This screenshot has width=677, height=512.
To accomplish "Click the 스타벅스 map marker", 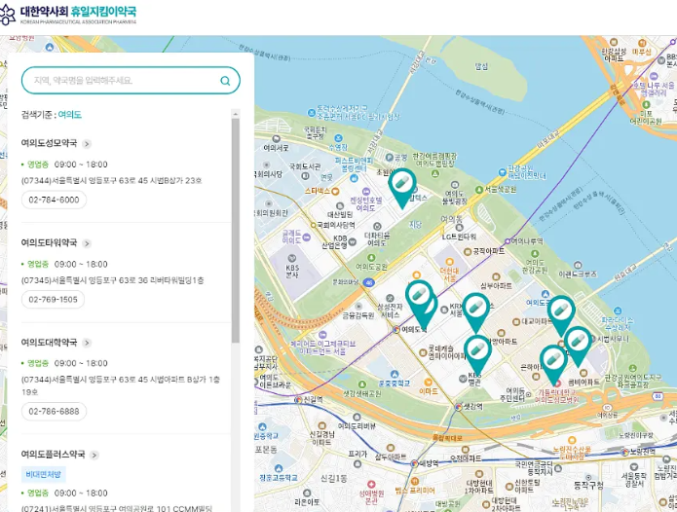I will coord(335,191).
